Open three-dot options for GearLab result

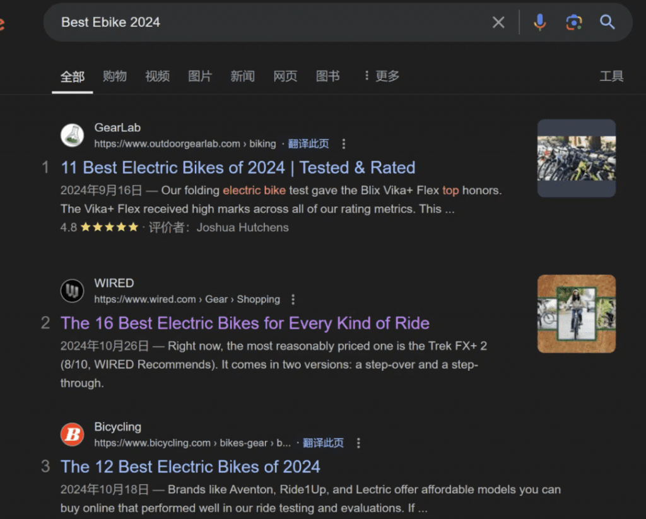pyautogui.click(x=344, y=144)
